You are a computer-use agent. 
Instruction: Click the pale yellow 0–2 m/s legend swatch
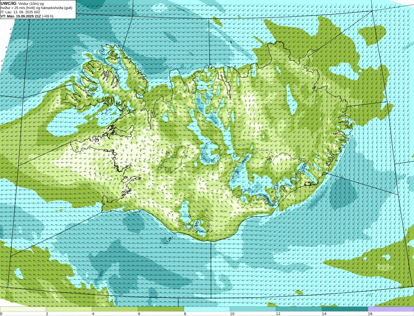23,309
